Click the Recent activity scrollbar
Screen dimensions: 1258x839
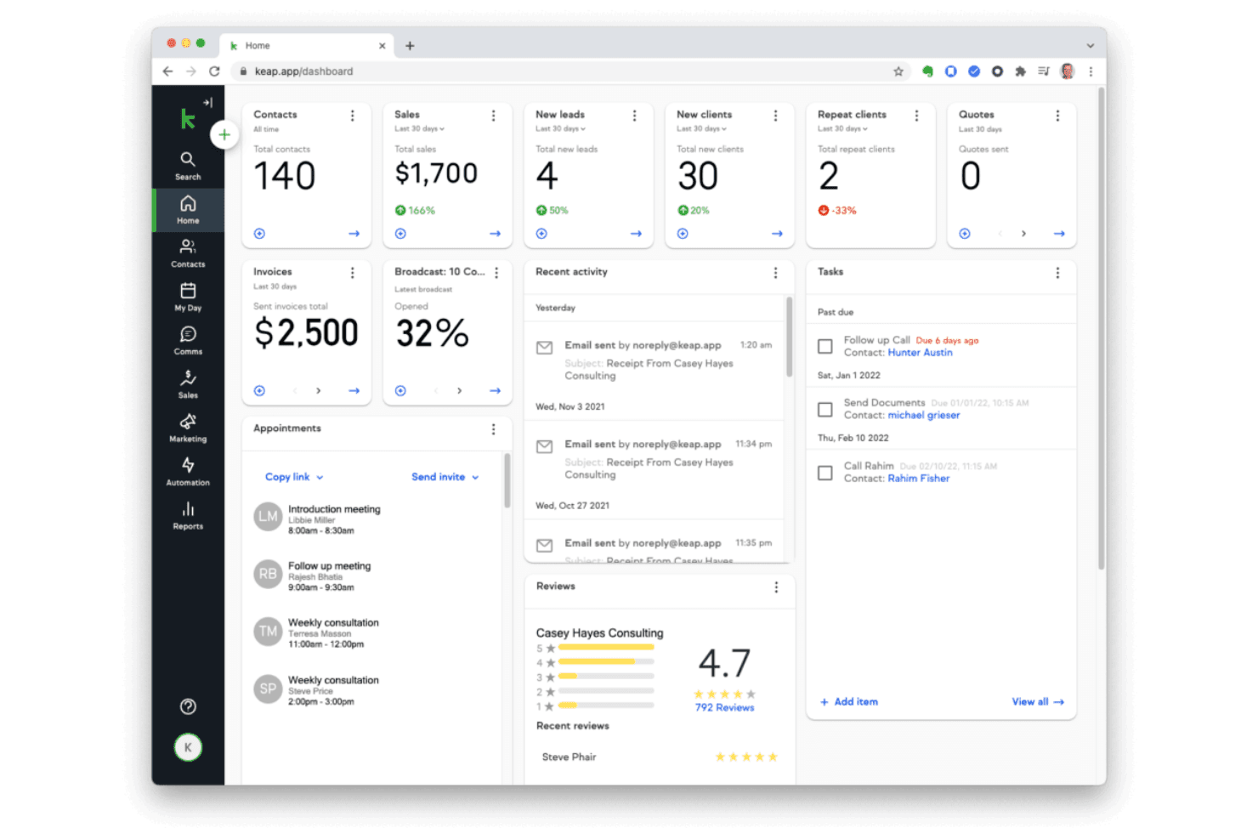790,337
